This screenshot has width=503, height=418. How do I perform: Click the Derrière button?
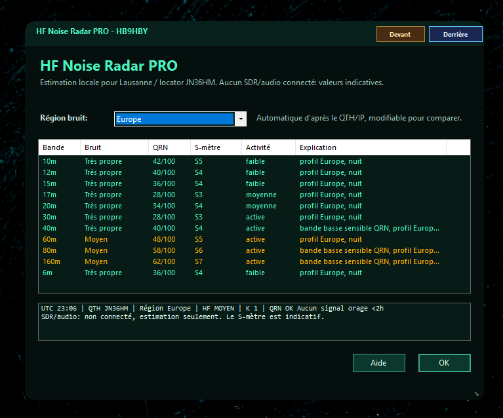click(x=455, y=34)
